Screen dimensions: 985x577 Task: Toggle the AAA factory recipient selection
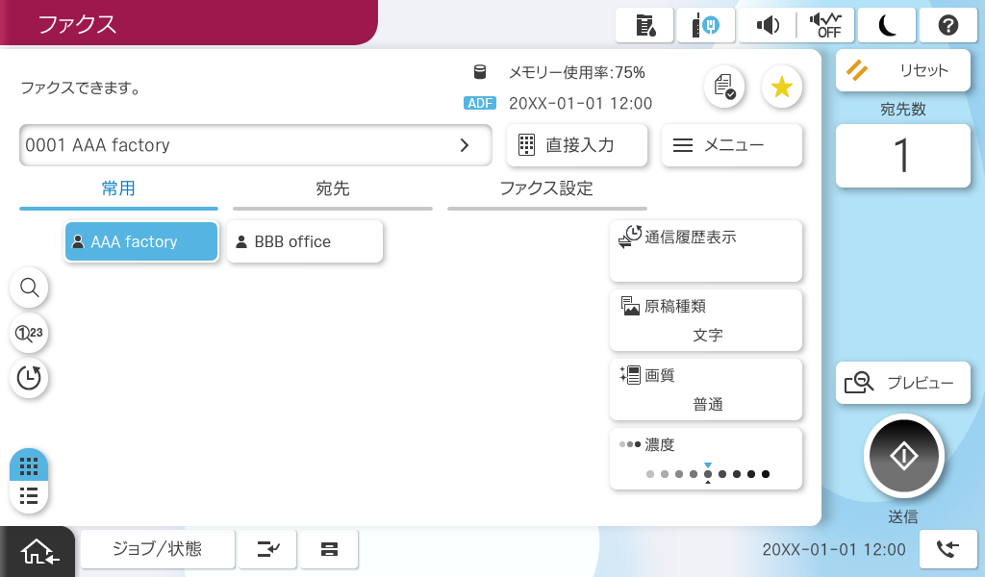[x=141, y=241]
